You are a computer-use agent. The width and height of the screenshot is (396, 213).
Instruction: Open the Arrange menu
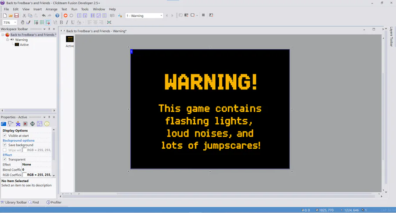51,9
